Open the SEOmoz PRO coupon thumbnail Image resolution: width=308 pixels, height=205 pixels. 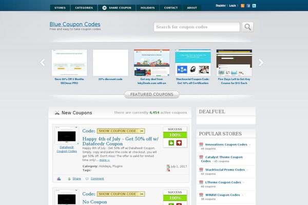tap(69, 63)
